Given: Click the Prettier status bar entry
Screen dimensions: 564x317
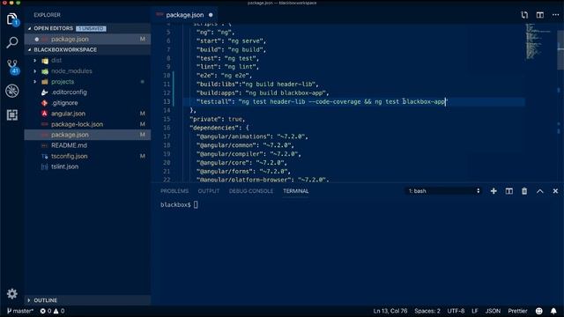Looking at the screenshot, I should (517, 311).
